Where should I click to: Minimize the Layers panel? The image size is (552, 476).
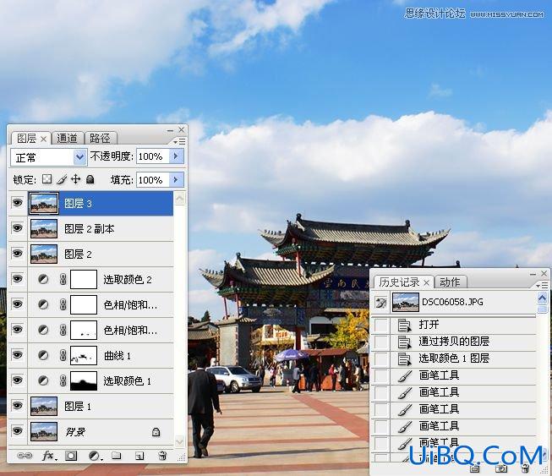pyautogui.click(x=171, y=130)
